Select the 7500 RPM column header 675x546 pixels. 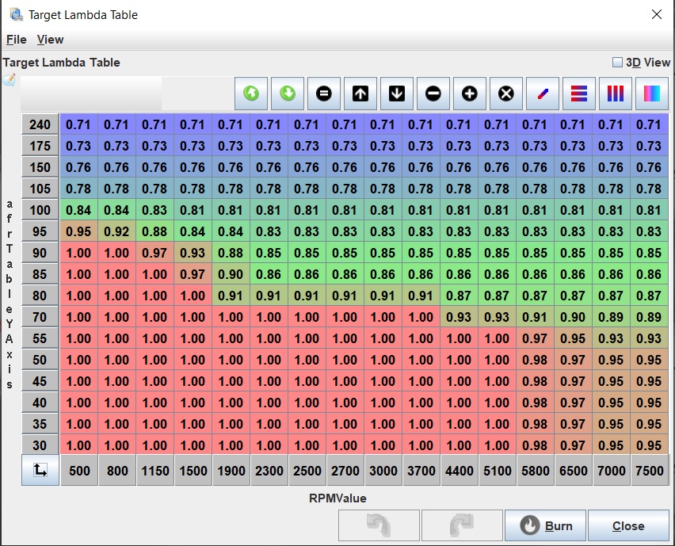point(649,471)
